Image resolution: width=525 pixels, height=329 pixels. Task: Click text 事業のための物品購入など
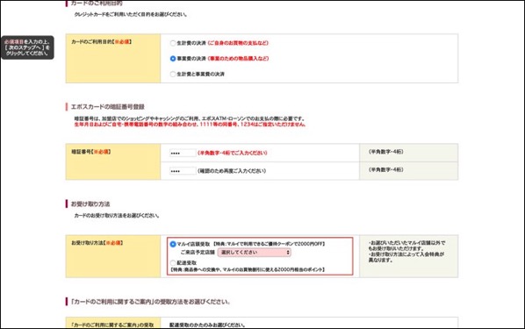click(238, 59)
